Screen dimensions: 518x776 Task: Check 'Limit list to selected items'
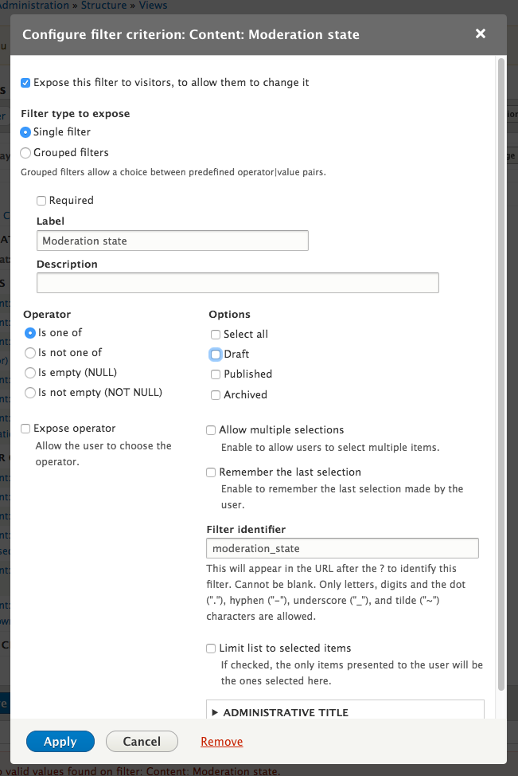pyautogui.click(x=211, y=648)
